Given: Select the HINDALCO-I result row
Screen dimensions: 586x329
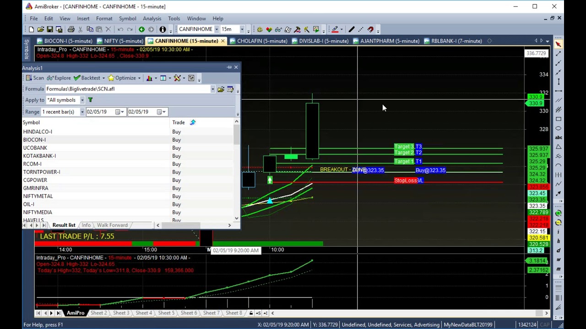Looking at the screenshot, I should click(128, 132).
